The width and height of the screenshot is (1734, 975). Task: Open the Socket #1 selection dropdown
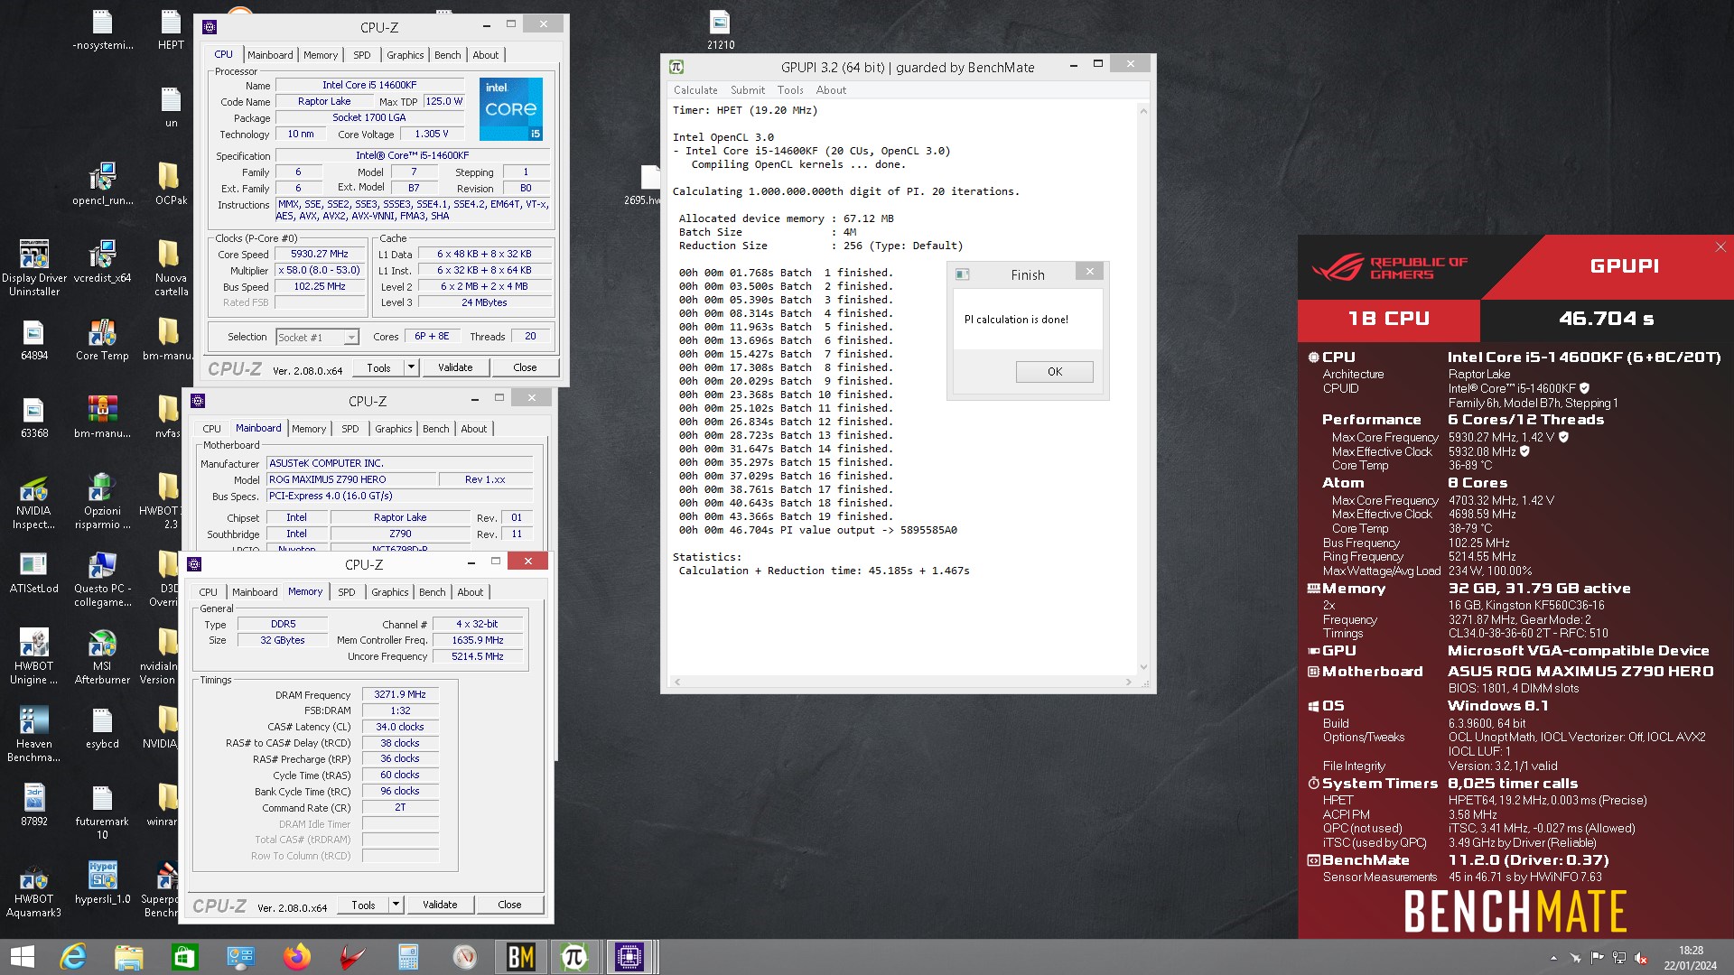pyautogui.click(x=317, y=337)
